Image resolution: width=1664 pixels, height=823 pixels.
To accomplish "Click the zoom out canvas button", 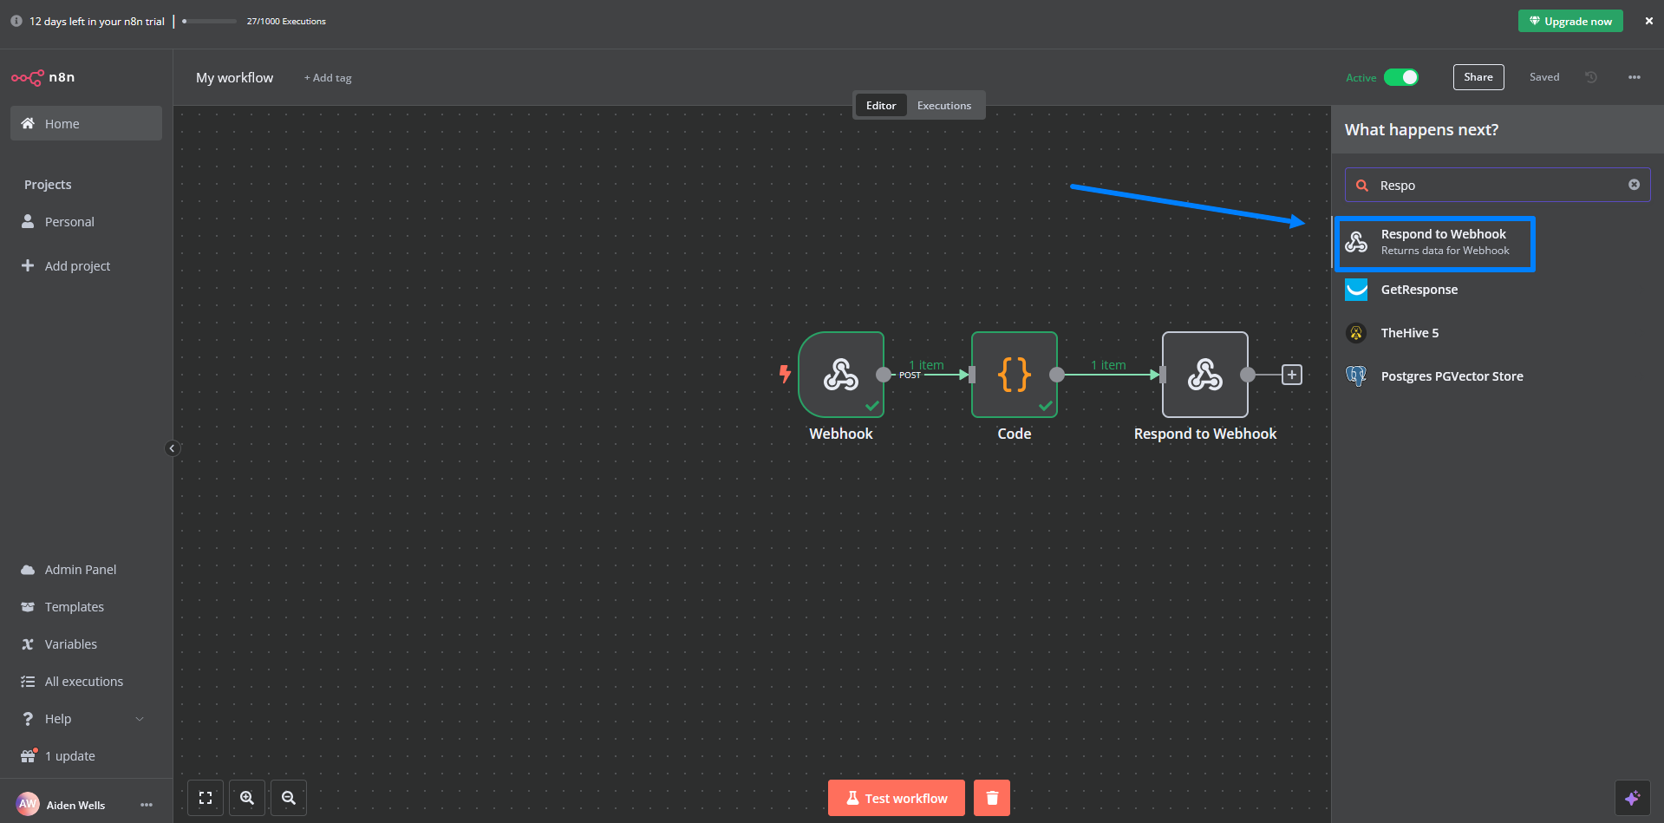I will click(x=289, y=798).
